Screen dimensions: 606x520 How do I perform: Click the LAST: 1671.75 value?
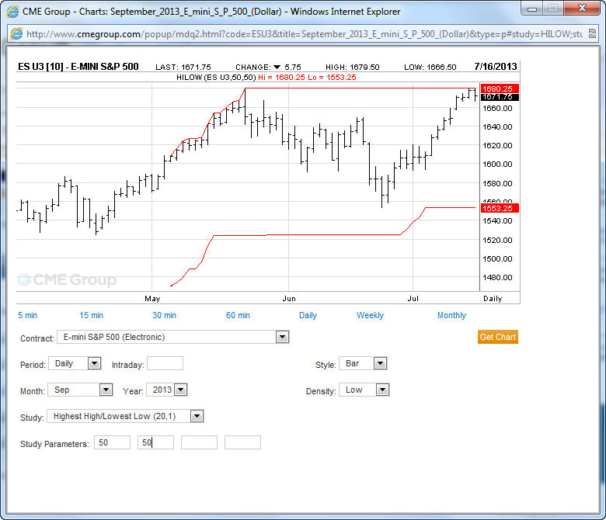183,68
